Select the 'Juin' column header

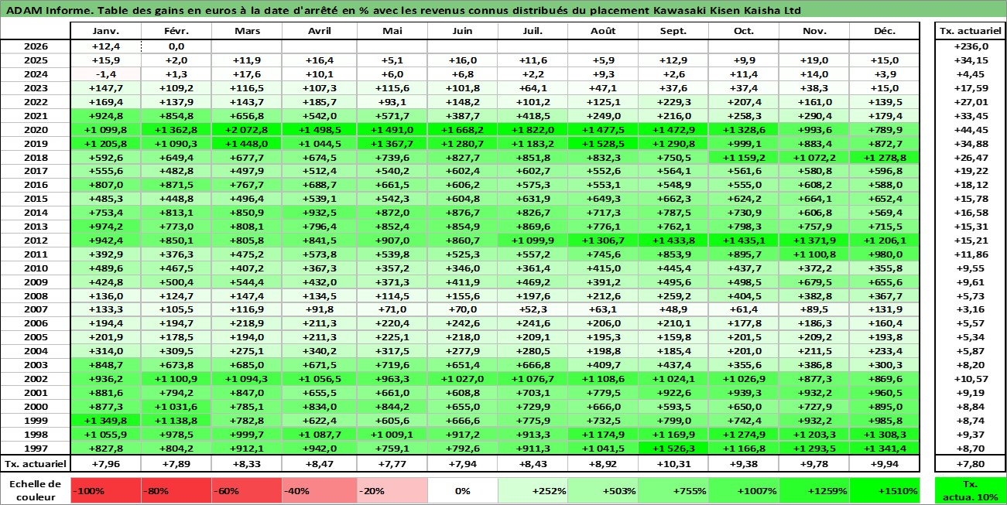[x=462, y=31]
